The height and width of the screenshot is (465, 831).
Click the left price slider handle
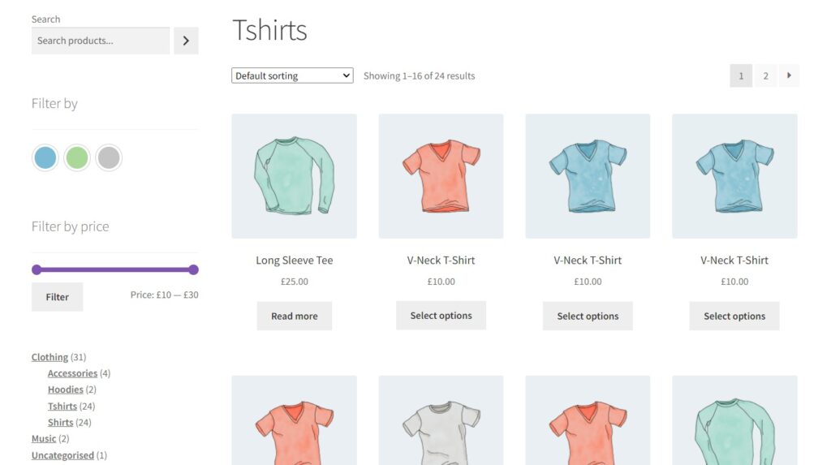tap(37, 269)
